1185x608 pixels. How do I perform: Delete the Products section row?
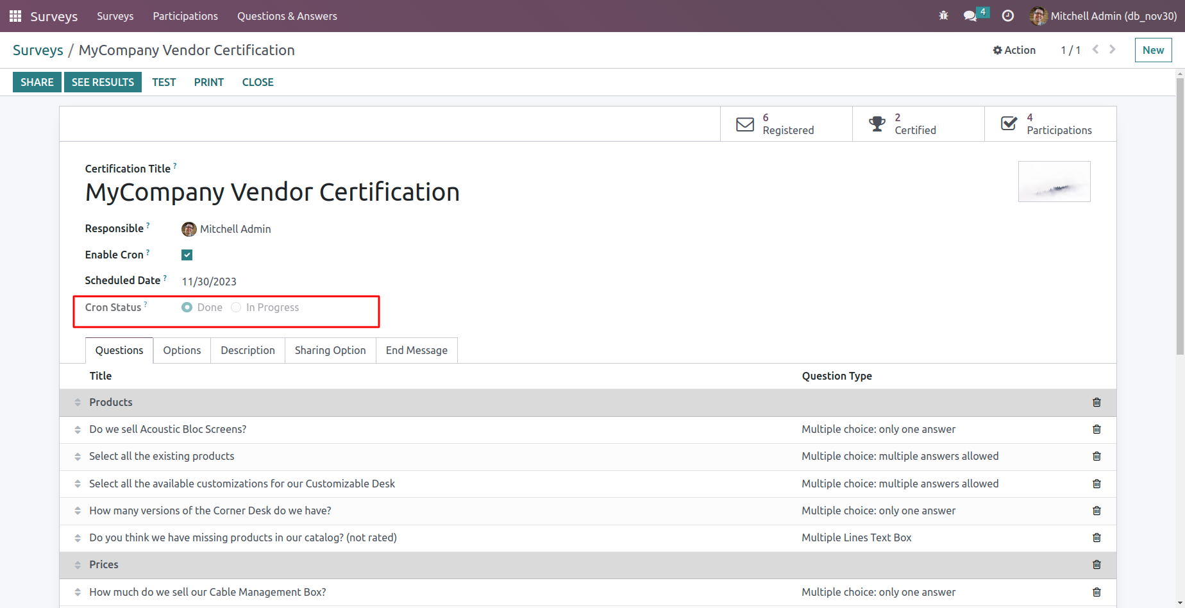1097,403
